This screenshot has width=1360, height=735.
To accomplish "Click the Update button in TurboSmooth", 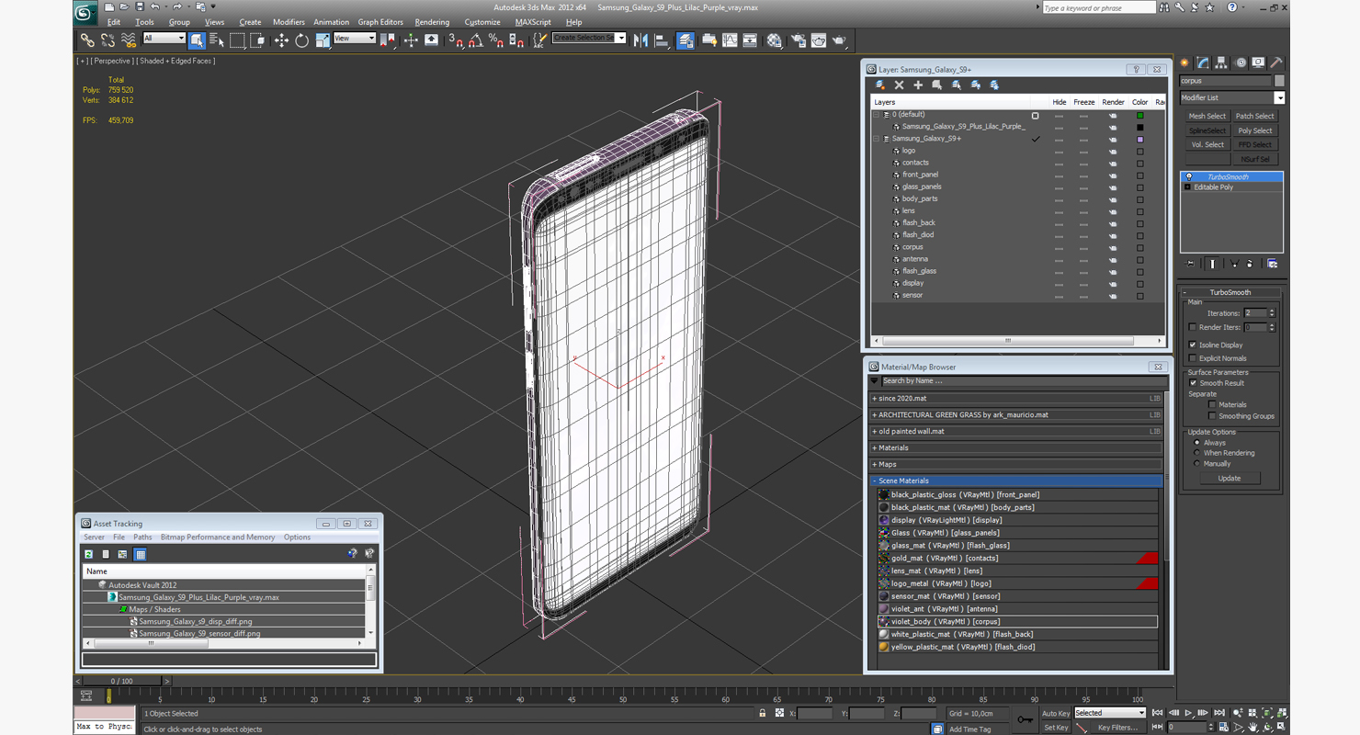I will 1230,479.
